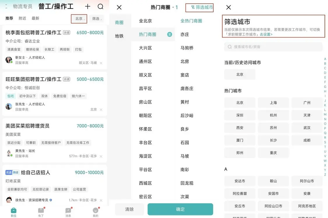
Task: Switch to 附近 tab
Action: point(22,18)
